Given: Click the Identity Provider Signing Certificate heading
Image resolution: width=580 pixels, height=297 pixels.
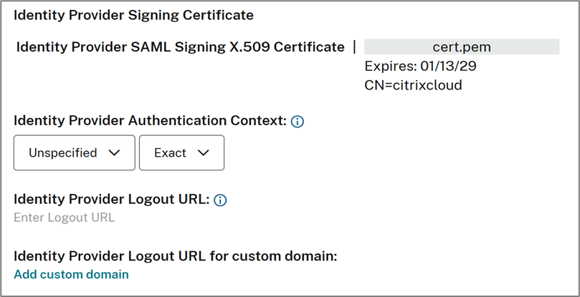Looking at the screenshot, I should [x=133, y=14].
